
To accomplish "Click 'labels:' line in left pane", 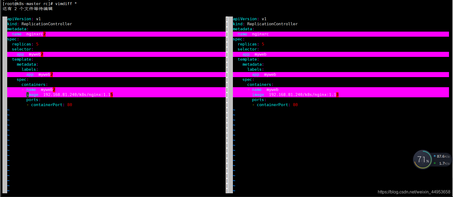I will pyautogui.click(x=30, y=69).
